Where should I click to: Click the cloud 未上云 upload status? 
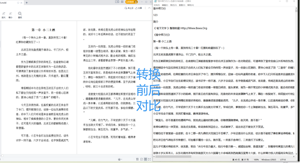(129, 8)
